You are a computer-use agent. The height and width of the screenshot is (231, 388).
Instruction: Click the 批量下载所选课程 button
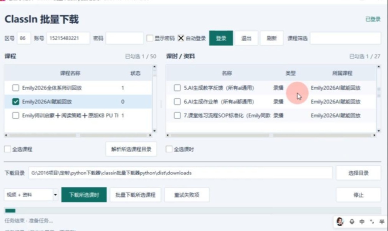[135, 195]
